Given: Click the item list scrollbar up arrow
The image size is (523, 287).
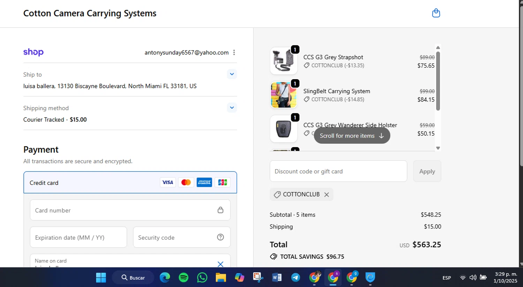Looking at the screenshot, I should click(x=438, y=47).
